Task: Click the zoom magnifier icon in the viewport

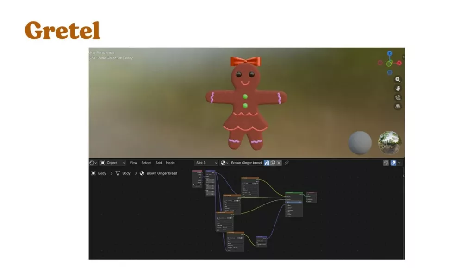Action: (x=398, y=80)
